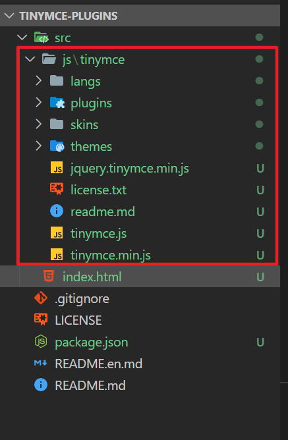Expand the skins folder chevron

(39, 124)
